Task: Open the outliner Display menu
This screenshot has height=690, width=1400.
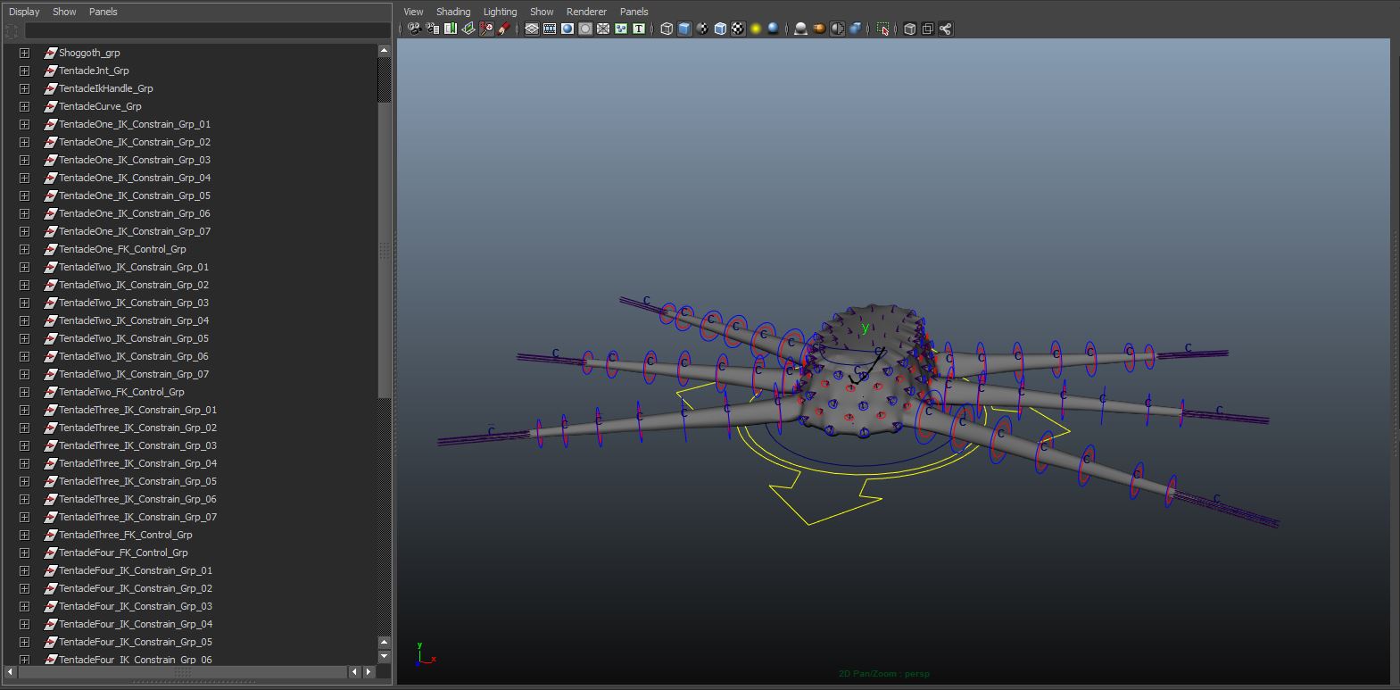Action: 24,12
